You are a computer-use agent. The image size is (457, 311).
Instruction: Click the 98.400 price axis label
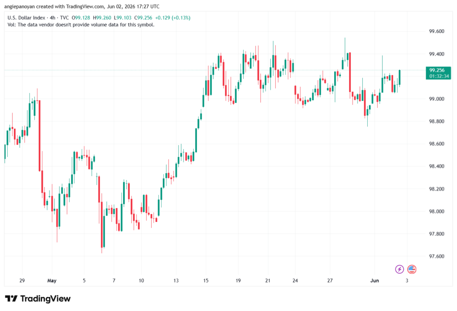(x=436, y=166)
